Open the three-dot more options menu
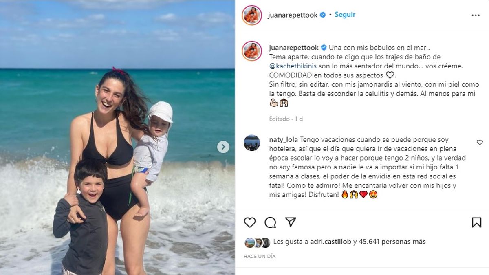This screenshot has width=489, height=275. pyautogui.click(x=476, y=15)
